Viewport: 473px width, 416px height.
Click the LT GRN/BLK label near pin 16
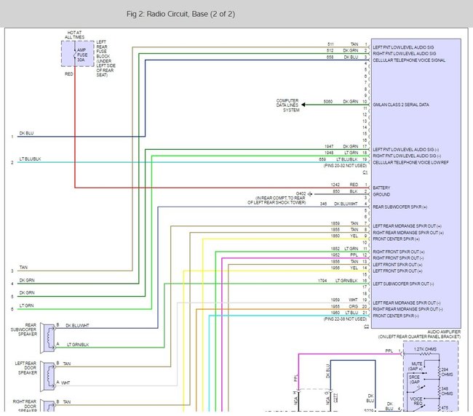(x=346, y=281)
